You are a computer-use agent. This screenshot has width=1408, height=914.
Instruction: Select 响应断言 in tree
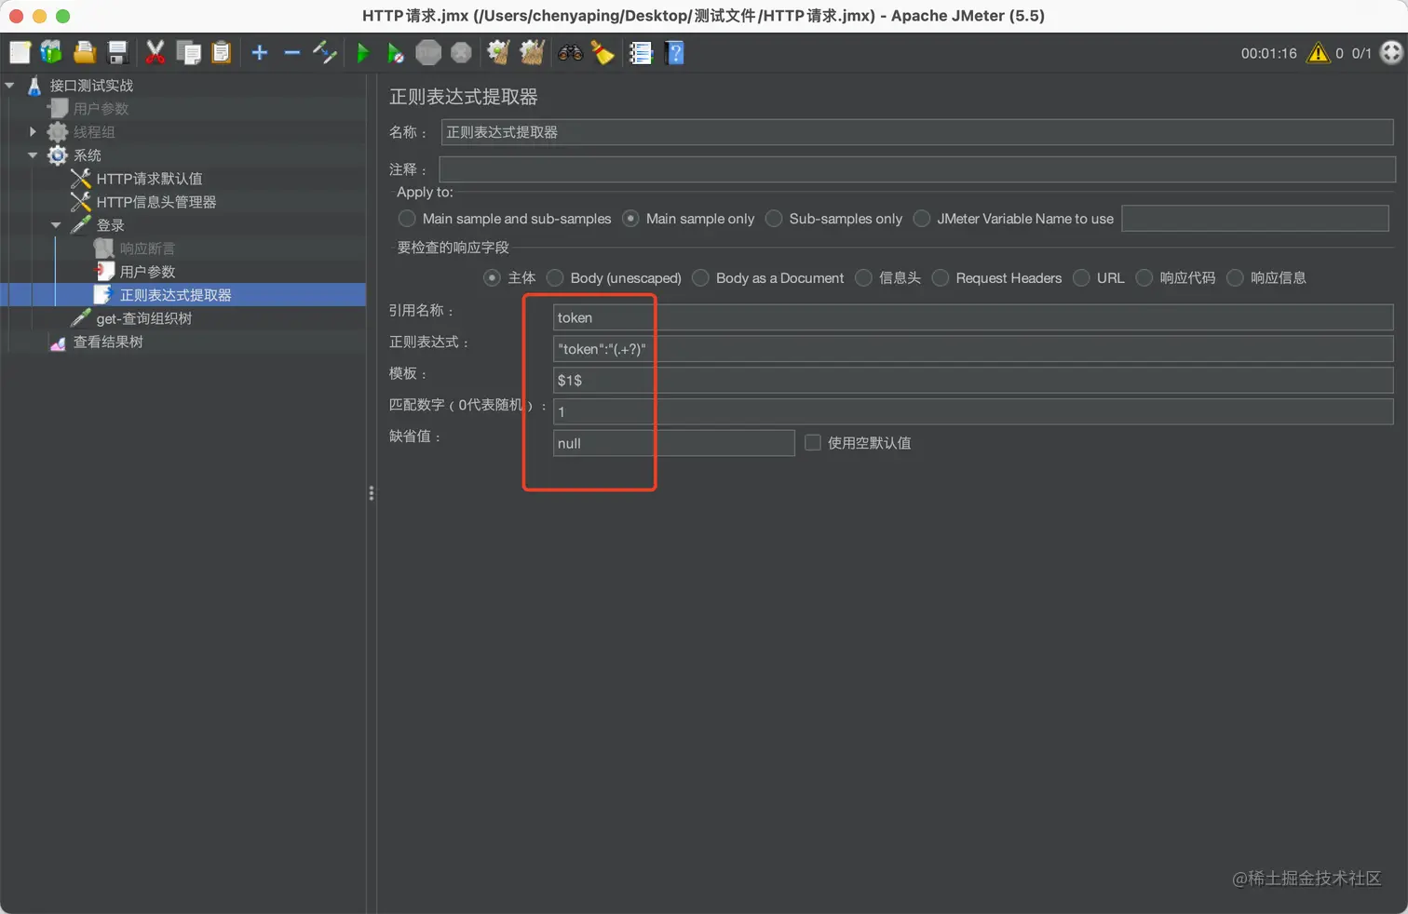(147, 249)
